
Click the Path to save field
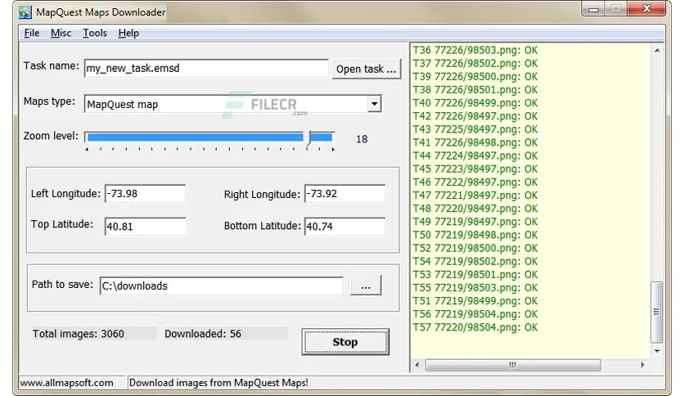[222, 286]
